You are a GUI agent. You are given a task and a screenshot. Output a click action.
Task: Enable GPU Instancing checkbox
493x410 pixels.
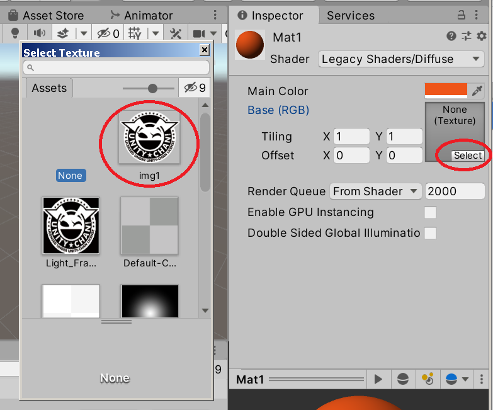coord(430,212)
